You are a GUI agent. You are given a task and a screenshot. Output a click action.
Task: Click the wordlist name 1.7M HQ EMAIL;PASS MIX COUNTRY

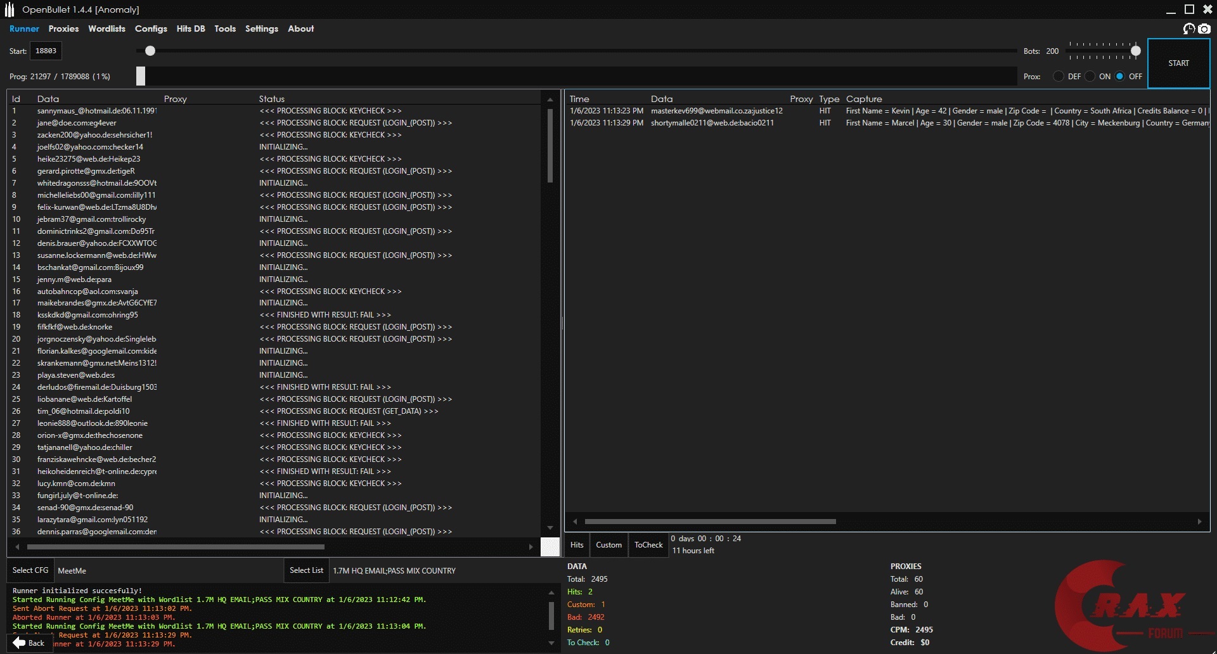(394, 571)
